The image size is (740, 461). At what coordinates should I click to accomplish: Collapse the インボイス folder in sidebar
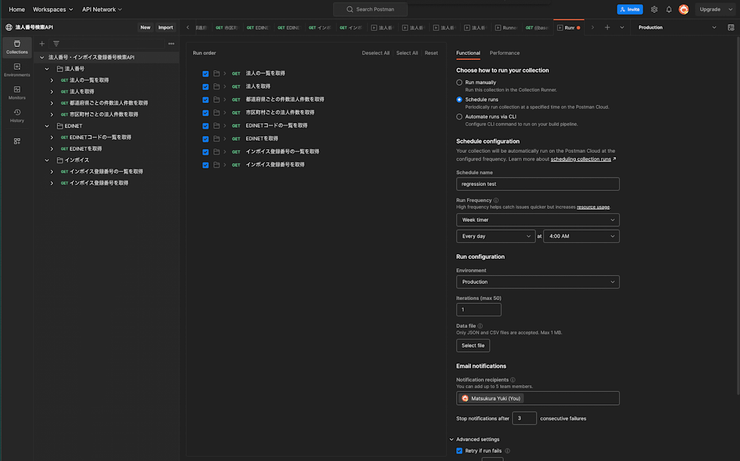tap(46, 160)
